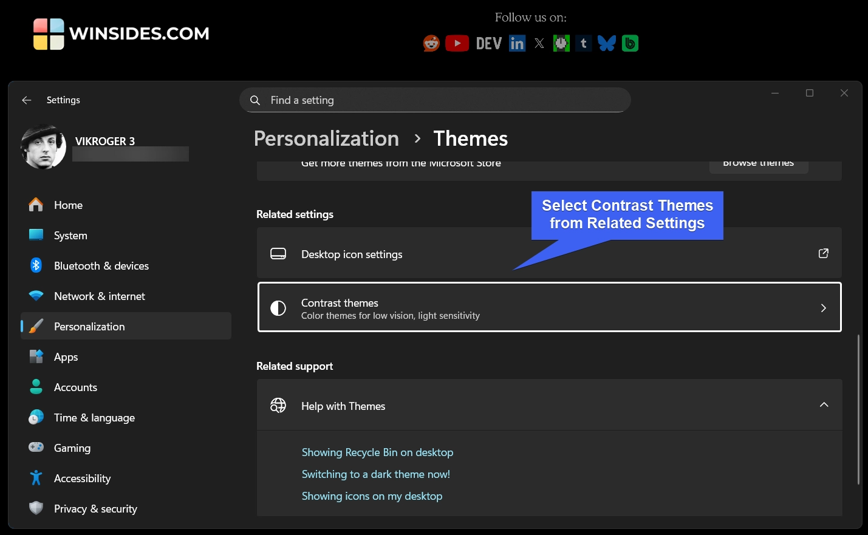Open the YouTube channel icon
Screen dimensions: 868x535
click(x=457, y=43)
